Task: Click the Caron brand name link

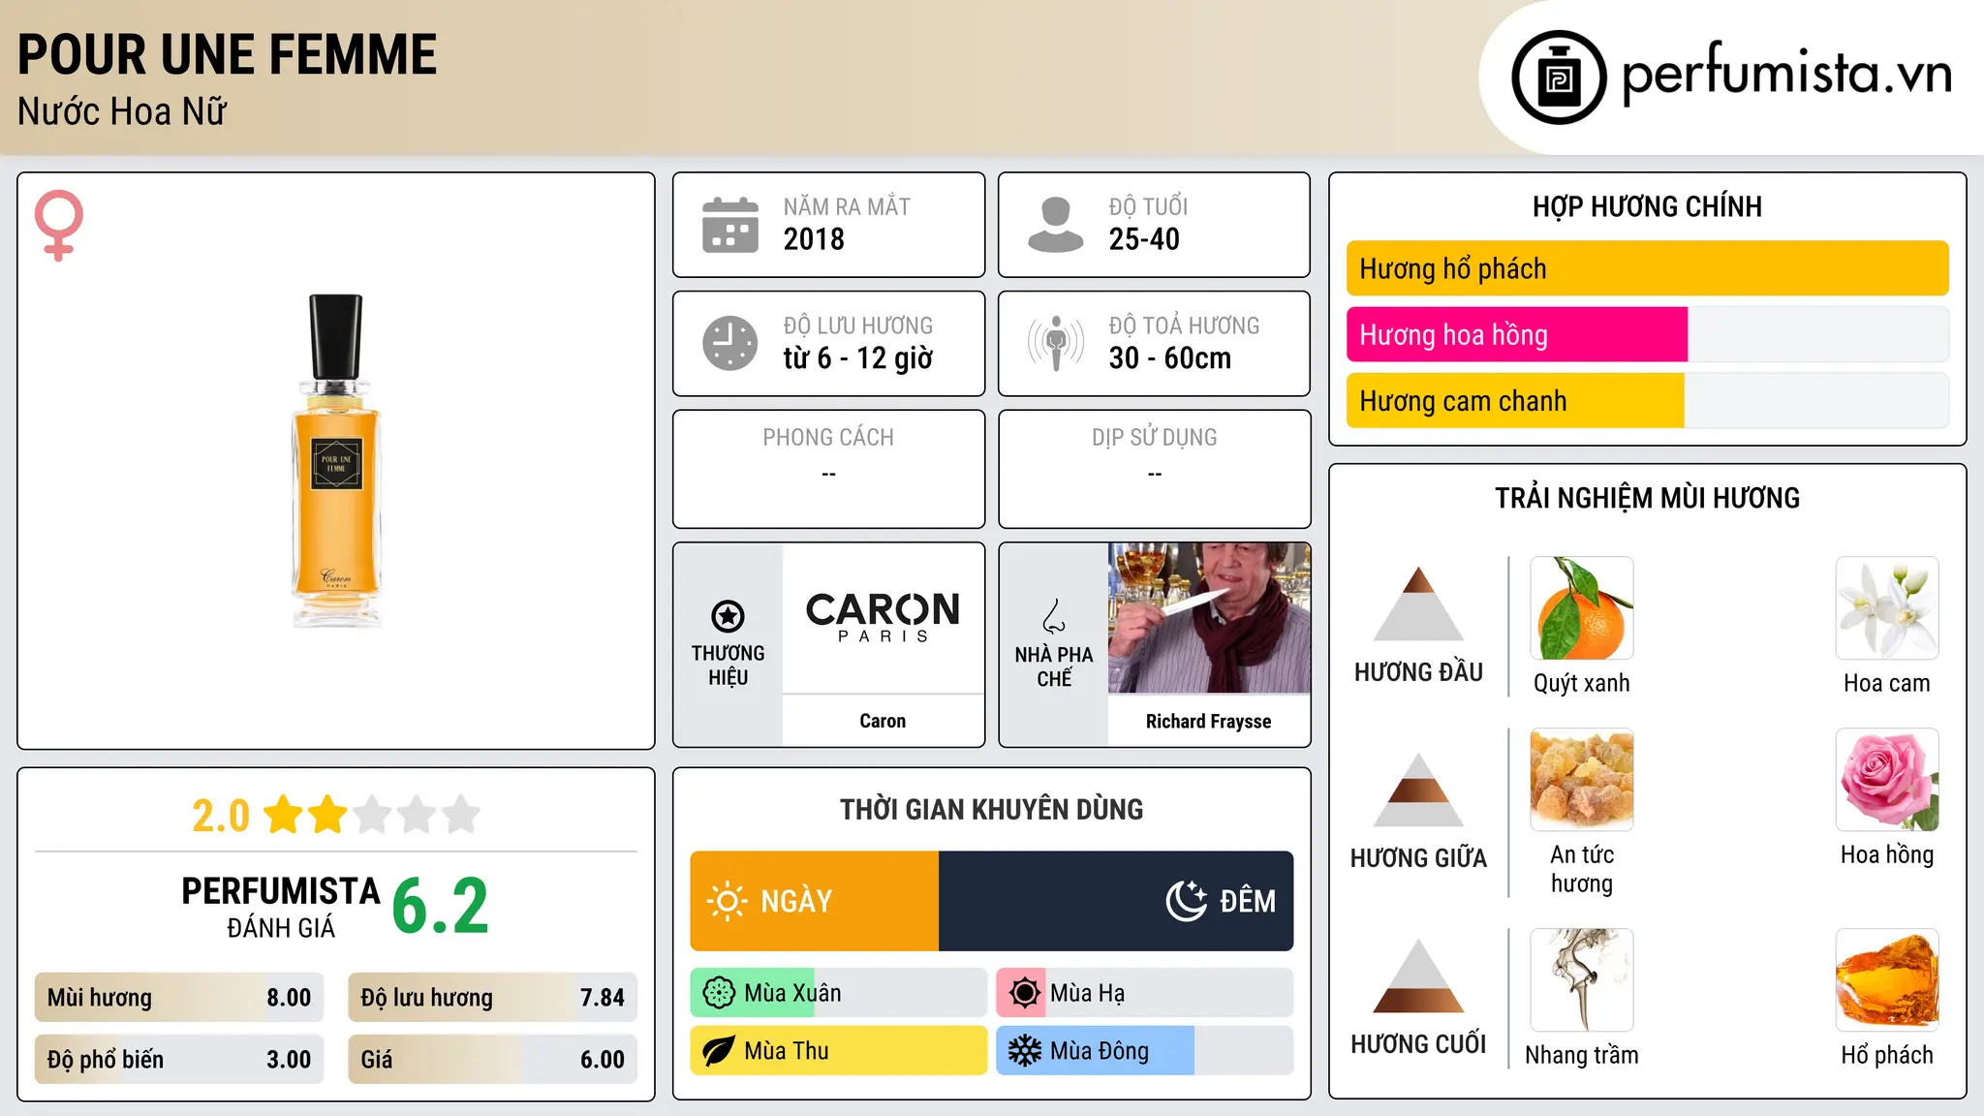Action: tap(883, 721)
